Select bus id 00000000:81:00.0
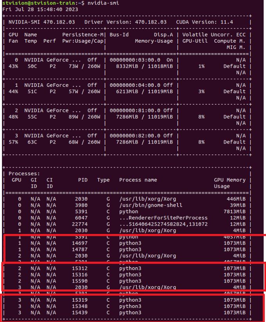The width and height of the screenshot is (266, 322). [x=135, y=110]
